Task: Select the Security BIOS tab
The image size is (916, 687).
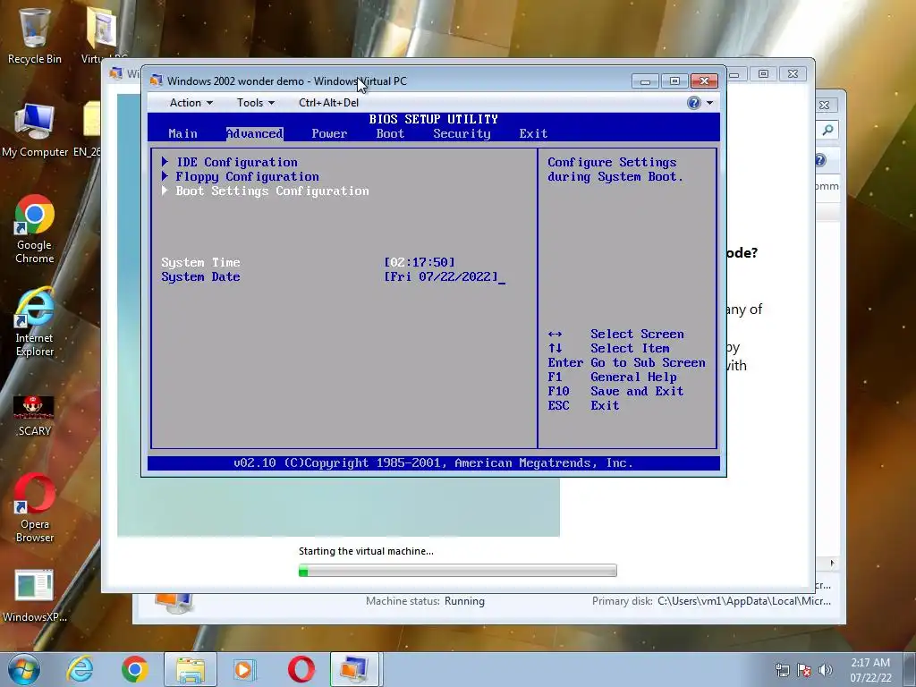Action: (462, 133)
